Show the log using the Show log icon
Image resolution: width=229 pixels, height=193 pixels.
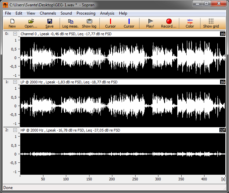point(89,23)
